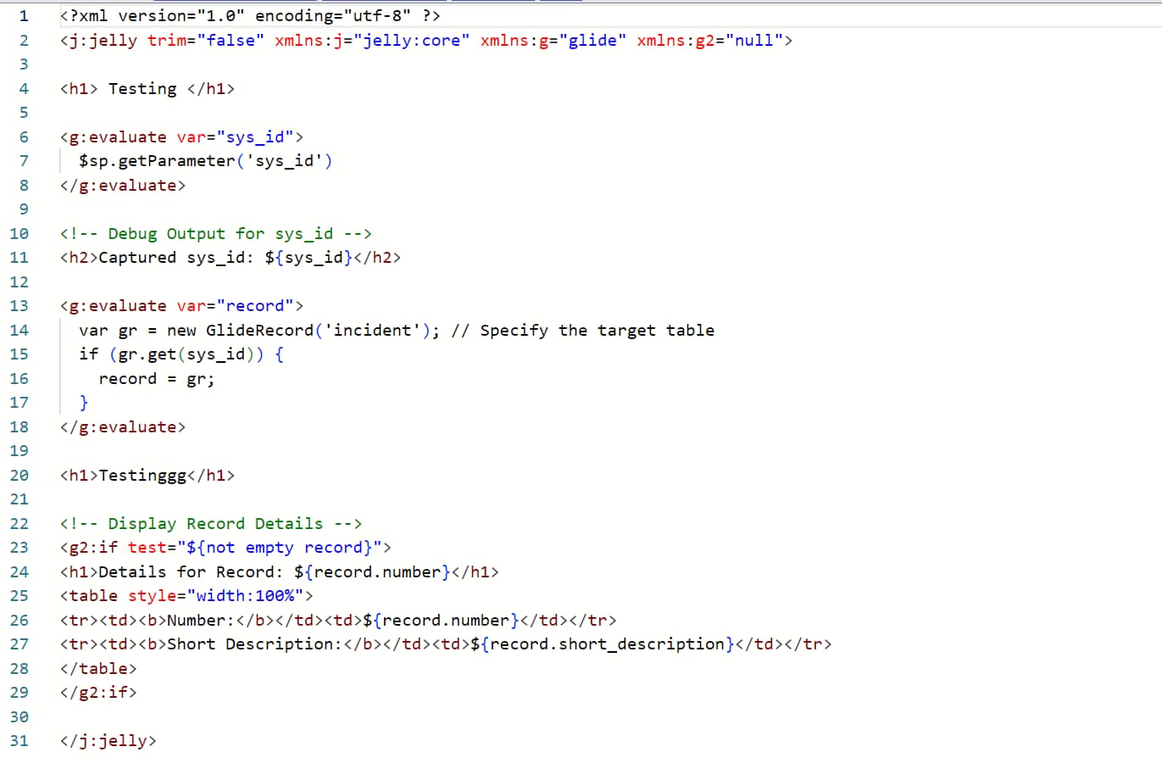Select the "record = gr;" assignment
This screenshot has height=769, width=1162.
(157, 378)
